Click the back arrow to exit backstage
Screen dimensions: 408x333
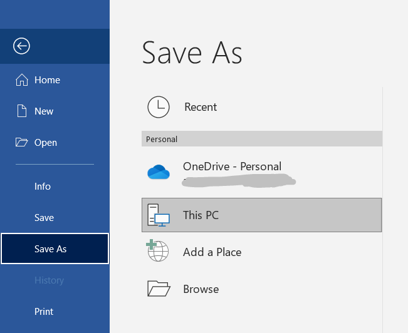click(x=22, y=46)
